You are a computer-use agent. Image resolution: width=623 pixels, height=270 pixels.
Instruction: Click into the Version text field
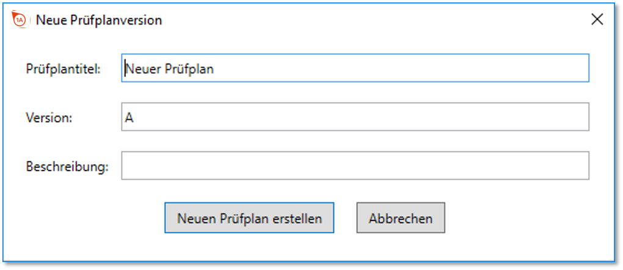pos(355,117)
